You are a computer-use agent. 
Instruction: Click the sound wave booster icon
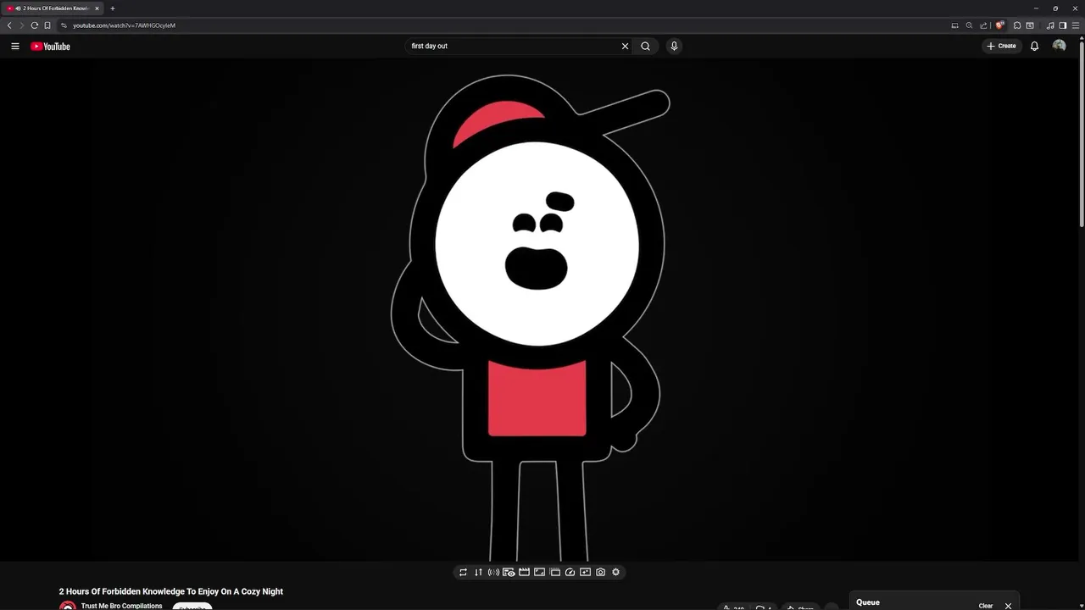(x=493, y=572)
